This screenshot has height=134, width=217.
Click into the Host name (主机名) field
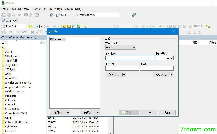[x=130, y=58]
